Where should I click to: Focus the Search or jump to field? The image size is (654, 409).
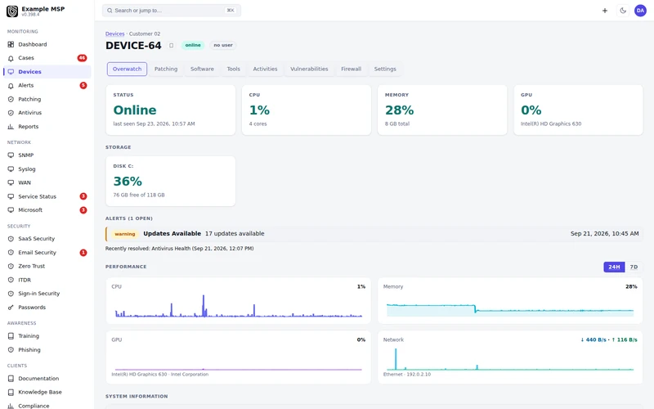(x=172, y=11)
